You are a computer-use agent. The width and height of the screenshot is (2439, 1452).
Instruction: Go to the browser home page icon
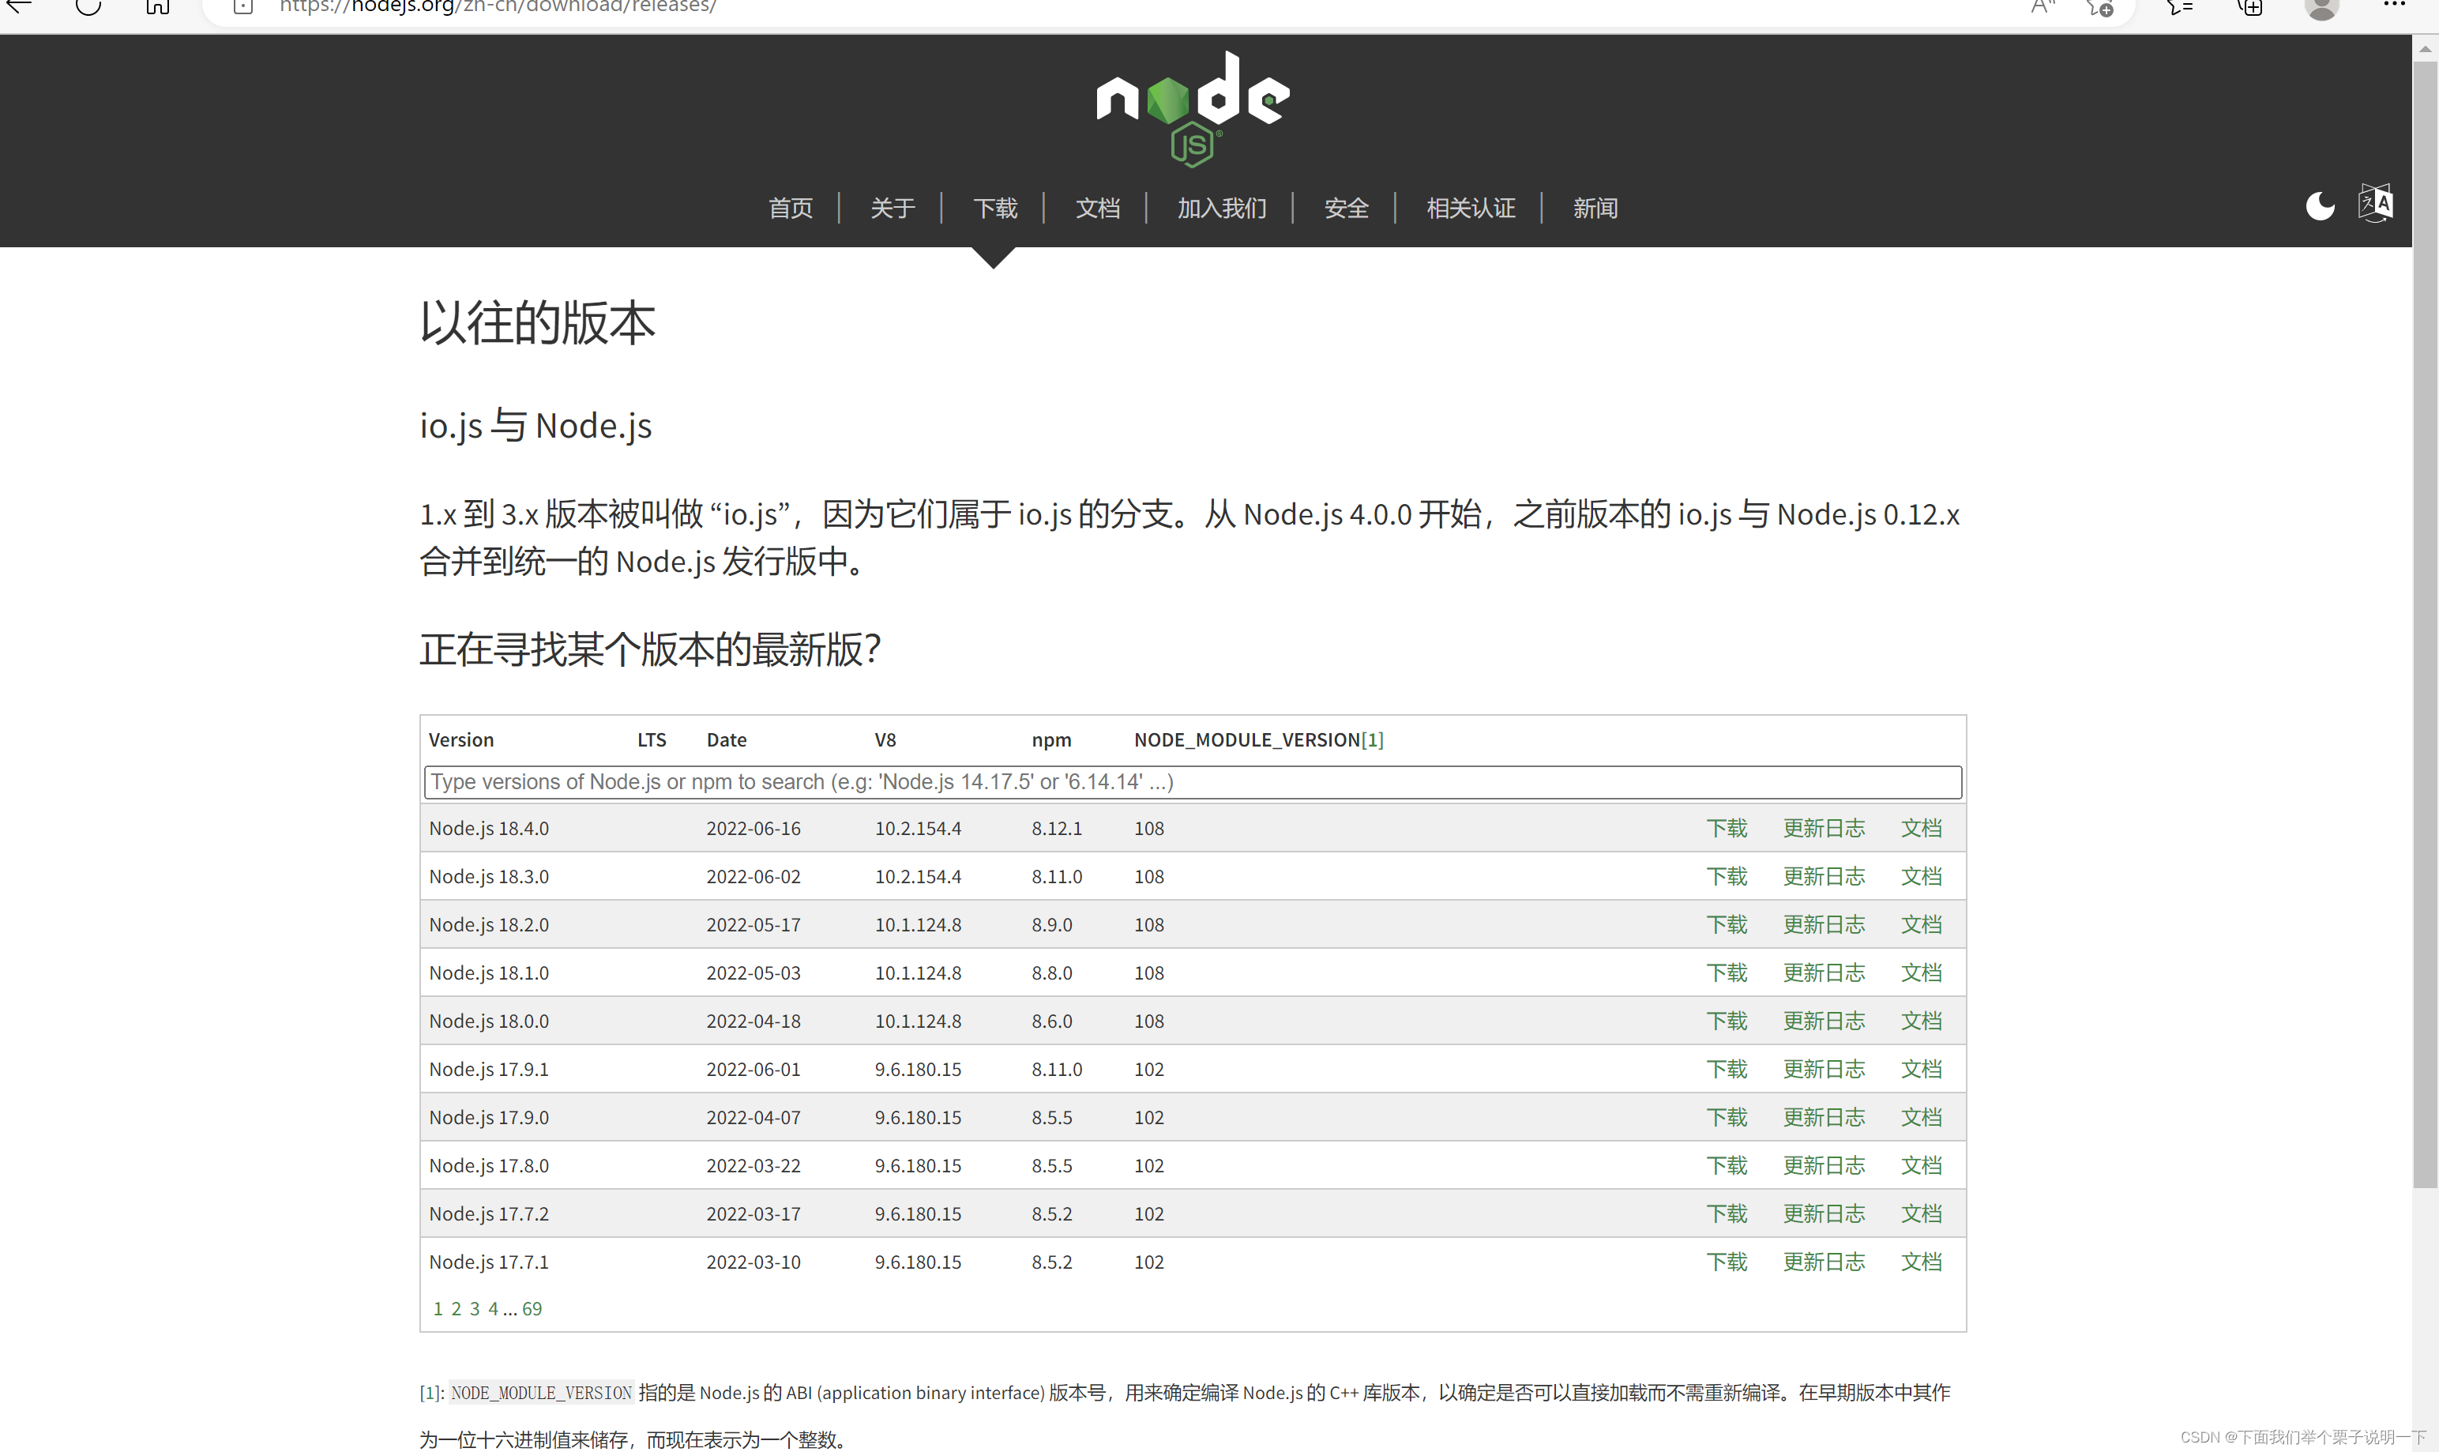[x=157, y=7]
